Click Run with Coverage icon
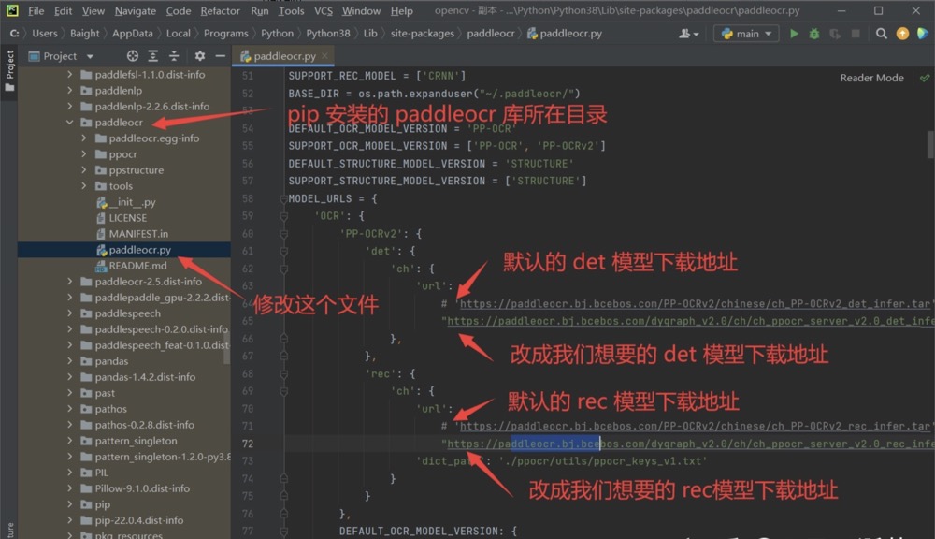Screen dimensions: 935x539 pos(835,34)
